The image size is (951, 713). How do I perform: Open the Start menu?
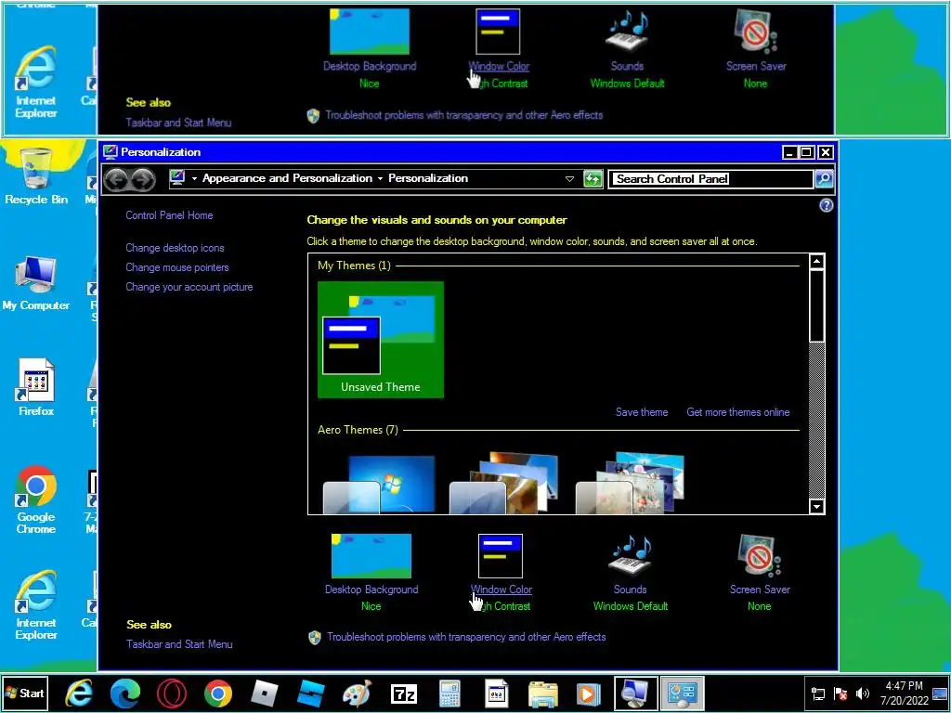24,694
